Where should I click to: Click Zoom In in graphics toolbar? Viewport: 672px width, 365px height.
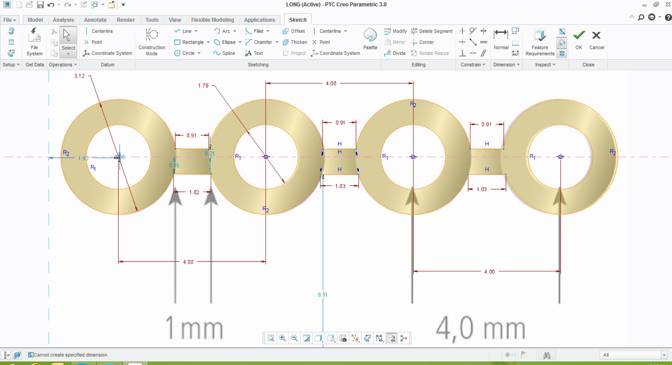(x=283, y=338)
